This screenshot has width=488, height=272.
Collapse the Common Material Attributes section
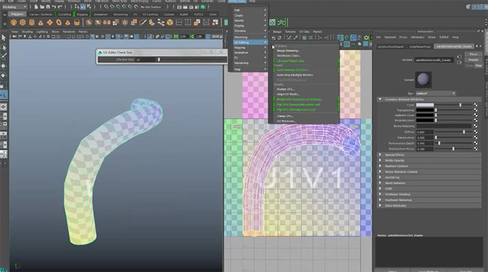(x=380, y=99)
